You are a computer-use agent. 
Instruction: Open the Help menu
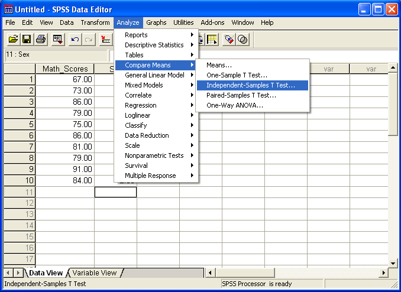267,22
